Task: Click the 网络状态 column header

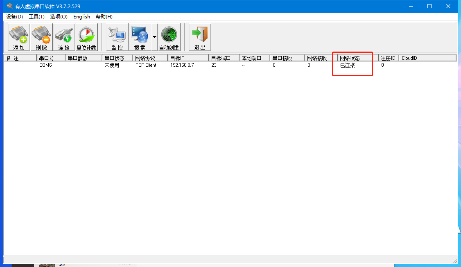Action: 355,58
